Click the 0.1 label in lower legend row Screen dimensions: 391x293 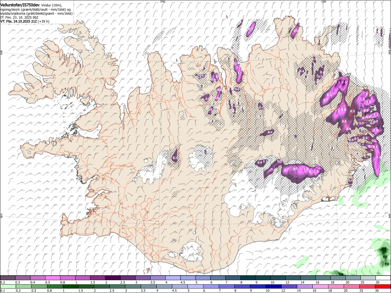click(x=2, y=291)
